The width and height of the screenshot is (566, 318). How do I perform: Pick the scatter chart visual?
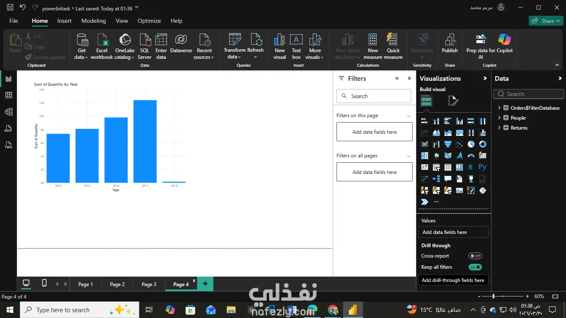coord(460,144)
